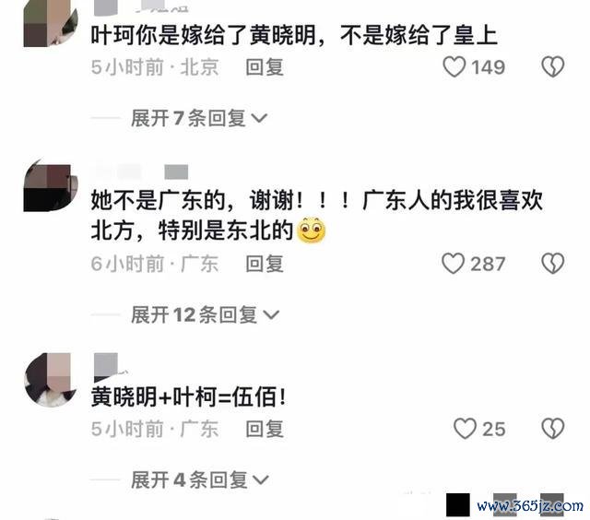Viewport: 590px width, 520px height.
Task: Tap broken heart on the 287-like comment
Action: click(x=553, y=264)
